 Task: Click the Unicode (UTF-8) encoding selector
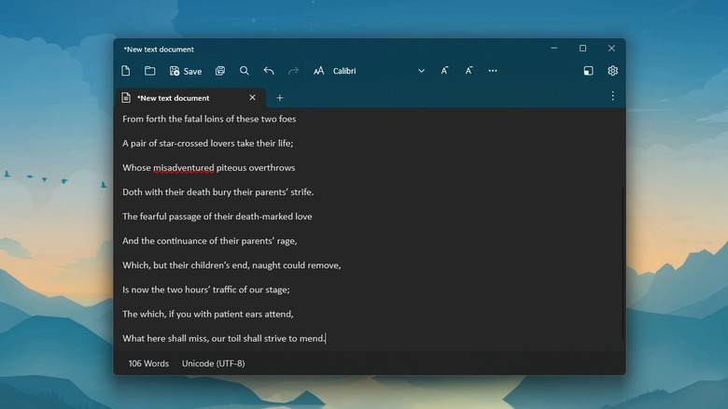coord(213,363)
